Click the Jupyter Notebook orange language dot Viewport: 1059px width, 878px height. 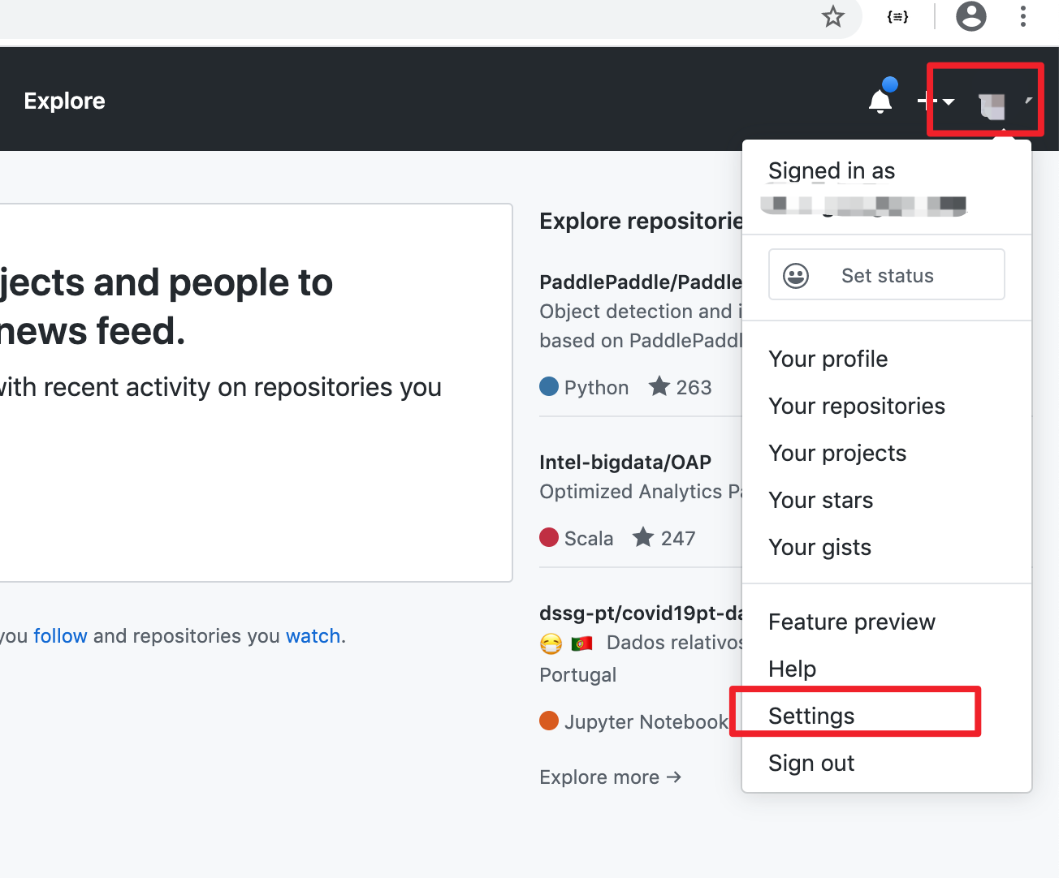(x=548, y=721)
